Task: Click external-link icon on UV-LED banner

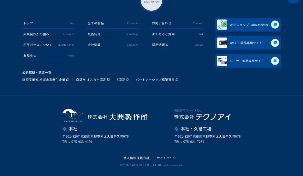Action: 275,43
